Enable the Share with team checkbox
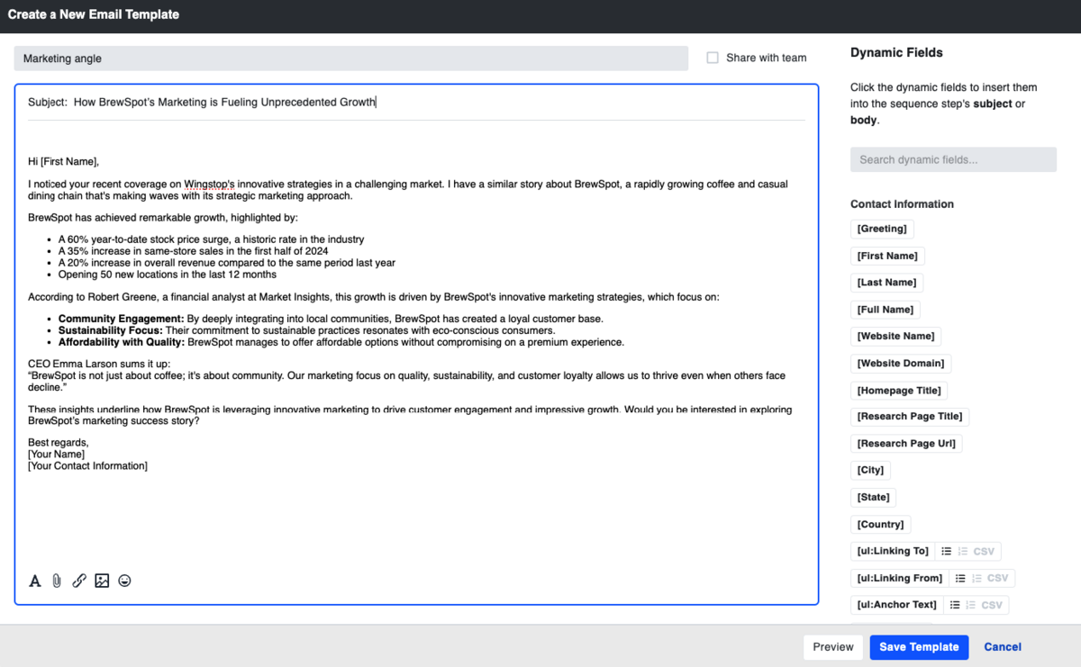Viewport: 1081px width, 667px height. [713, 58]
